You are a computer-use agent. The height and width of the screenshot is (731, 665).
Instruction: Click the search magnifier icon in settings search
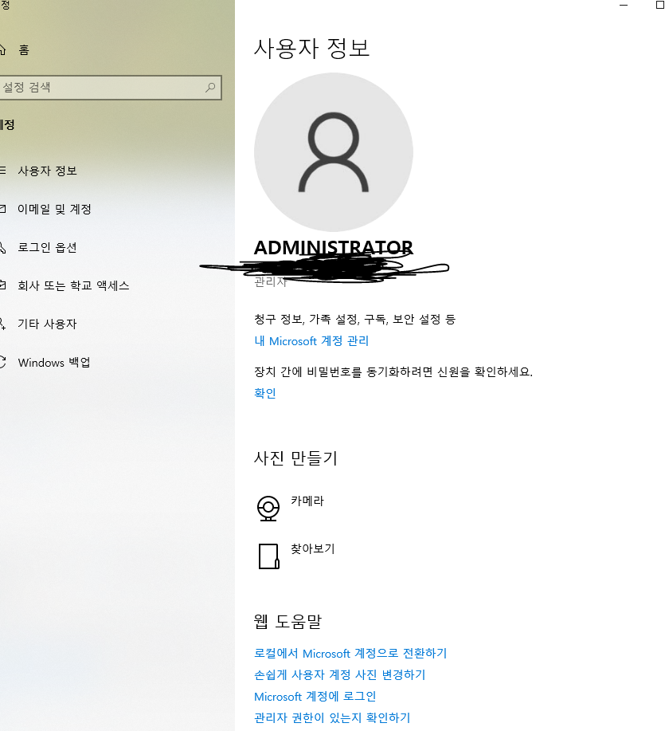tap(210, 87)
